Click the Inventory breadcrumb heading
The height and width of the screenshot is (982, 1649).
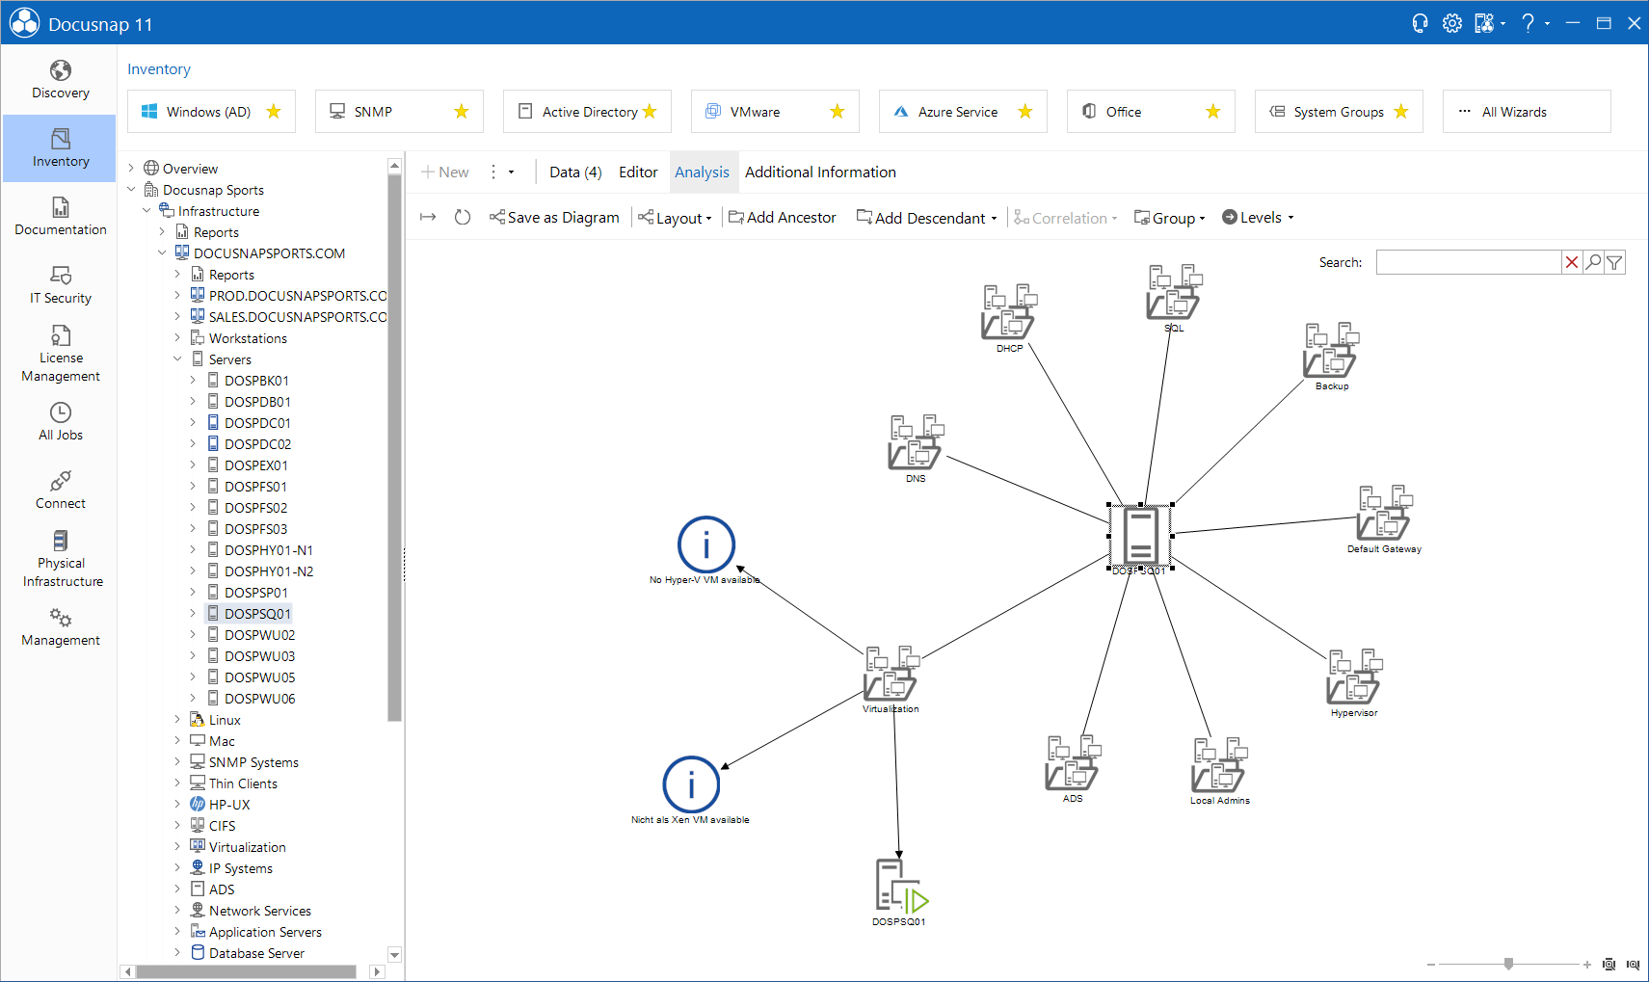(159, 69)
